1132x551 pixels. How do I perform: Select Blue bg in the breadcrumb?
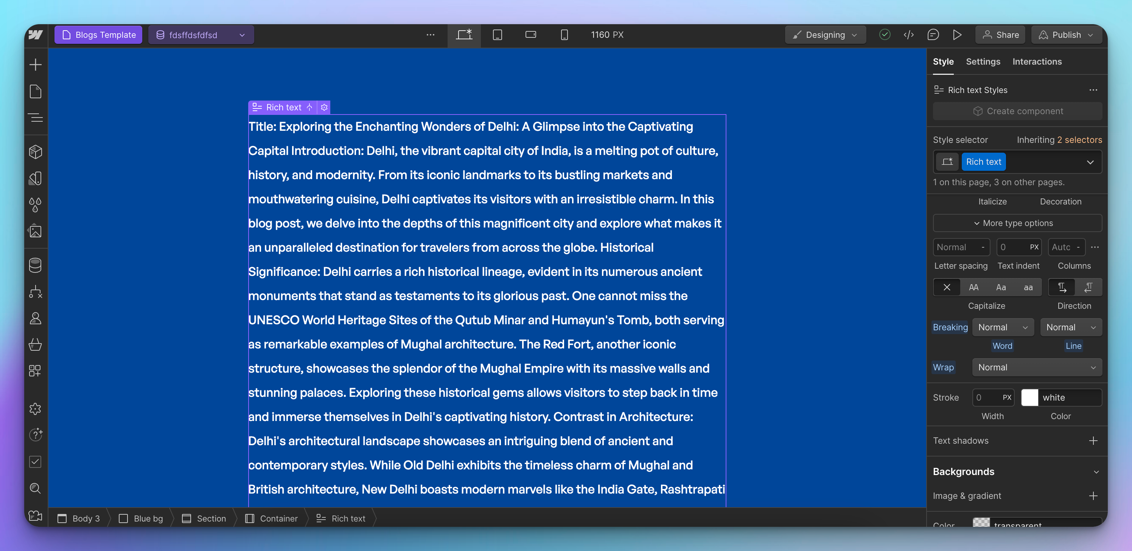coord(141,518)
